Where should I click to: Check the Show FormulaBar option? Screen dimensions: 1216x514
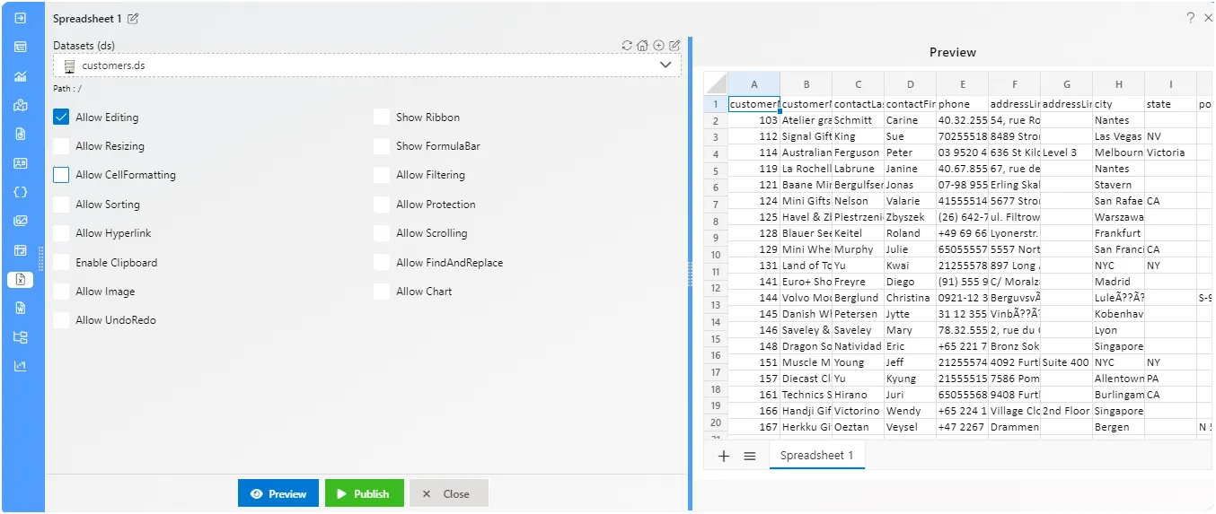click(x=382, y=146)
